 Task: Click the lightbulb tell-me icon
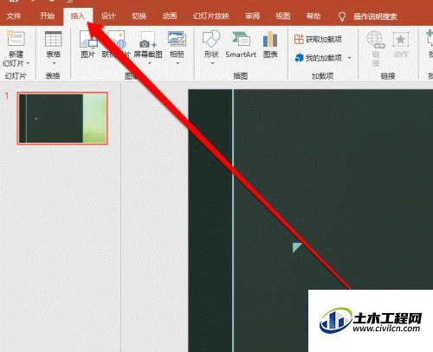(342, 16)
